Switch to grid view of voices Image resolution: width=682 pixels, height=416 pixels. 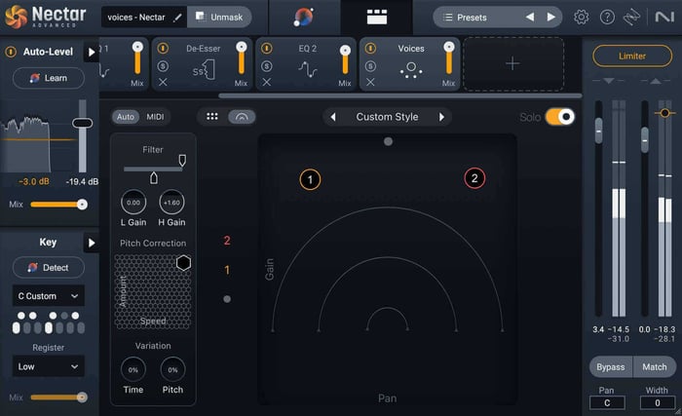click(x=212, y=117)
